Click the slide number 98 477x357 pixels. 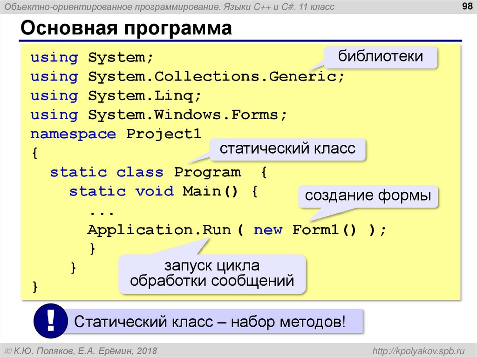(467, 6)
